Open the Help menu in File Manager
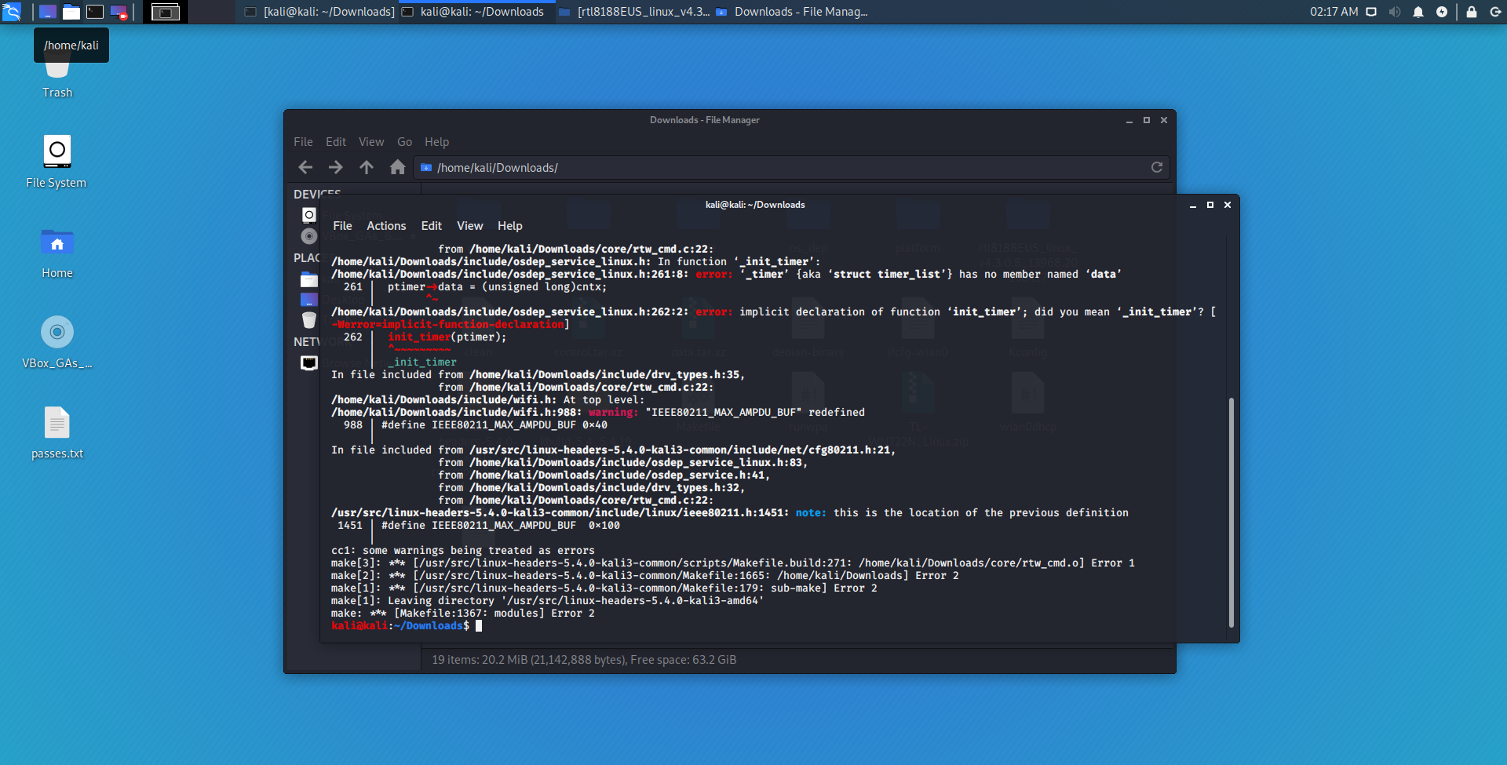The image size is (1507, 765). 436,142
